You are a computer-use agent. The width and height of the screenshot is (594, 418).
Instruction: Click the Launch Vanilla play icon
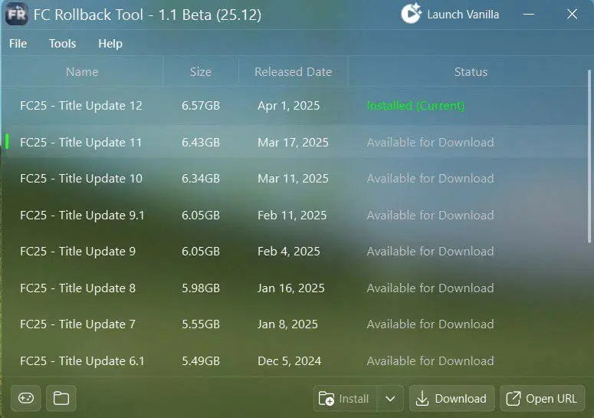coord(411,14)
